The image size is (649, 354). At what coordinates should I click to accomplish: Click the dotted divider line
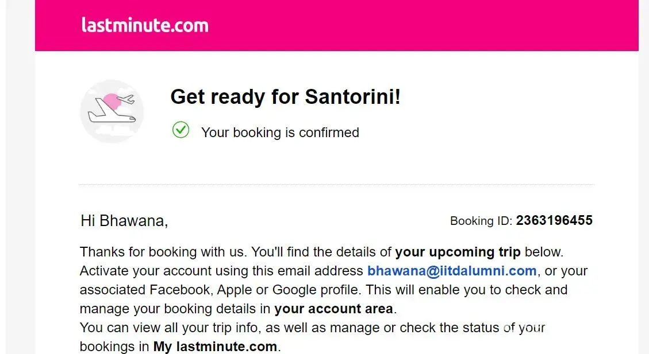(x=336, y=185)
